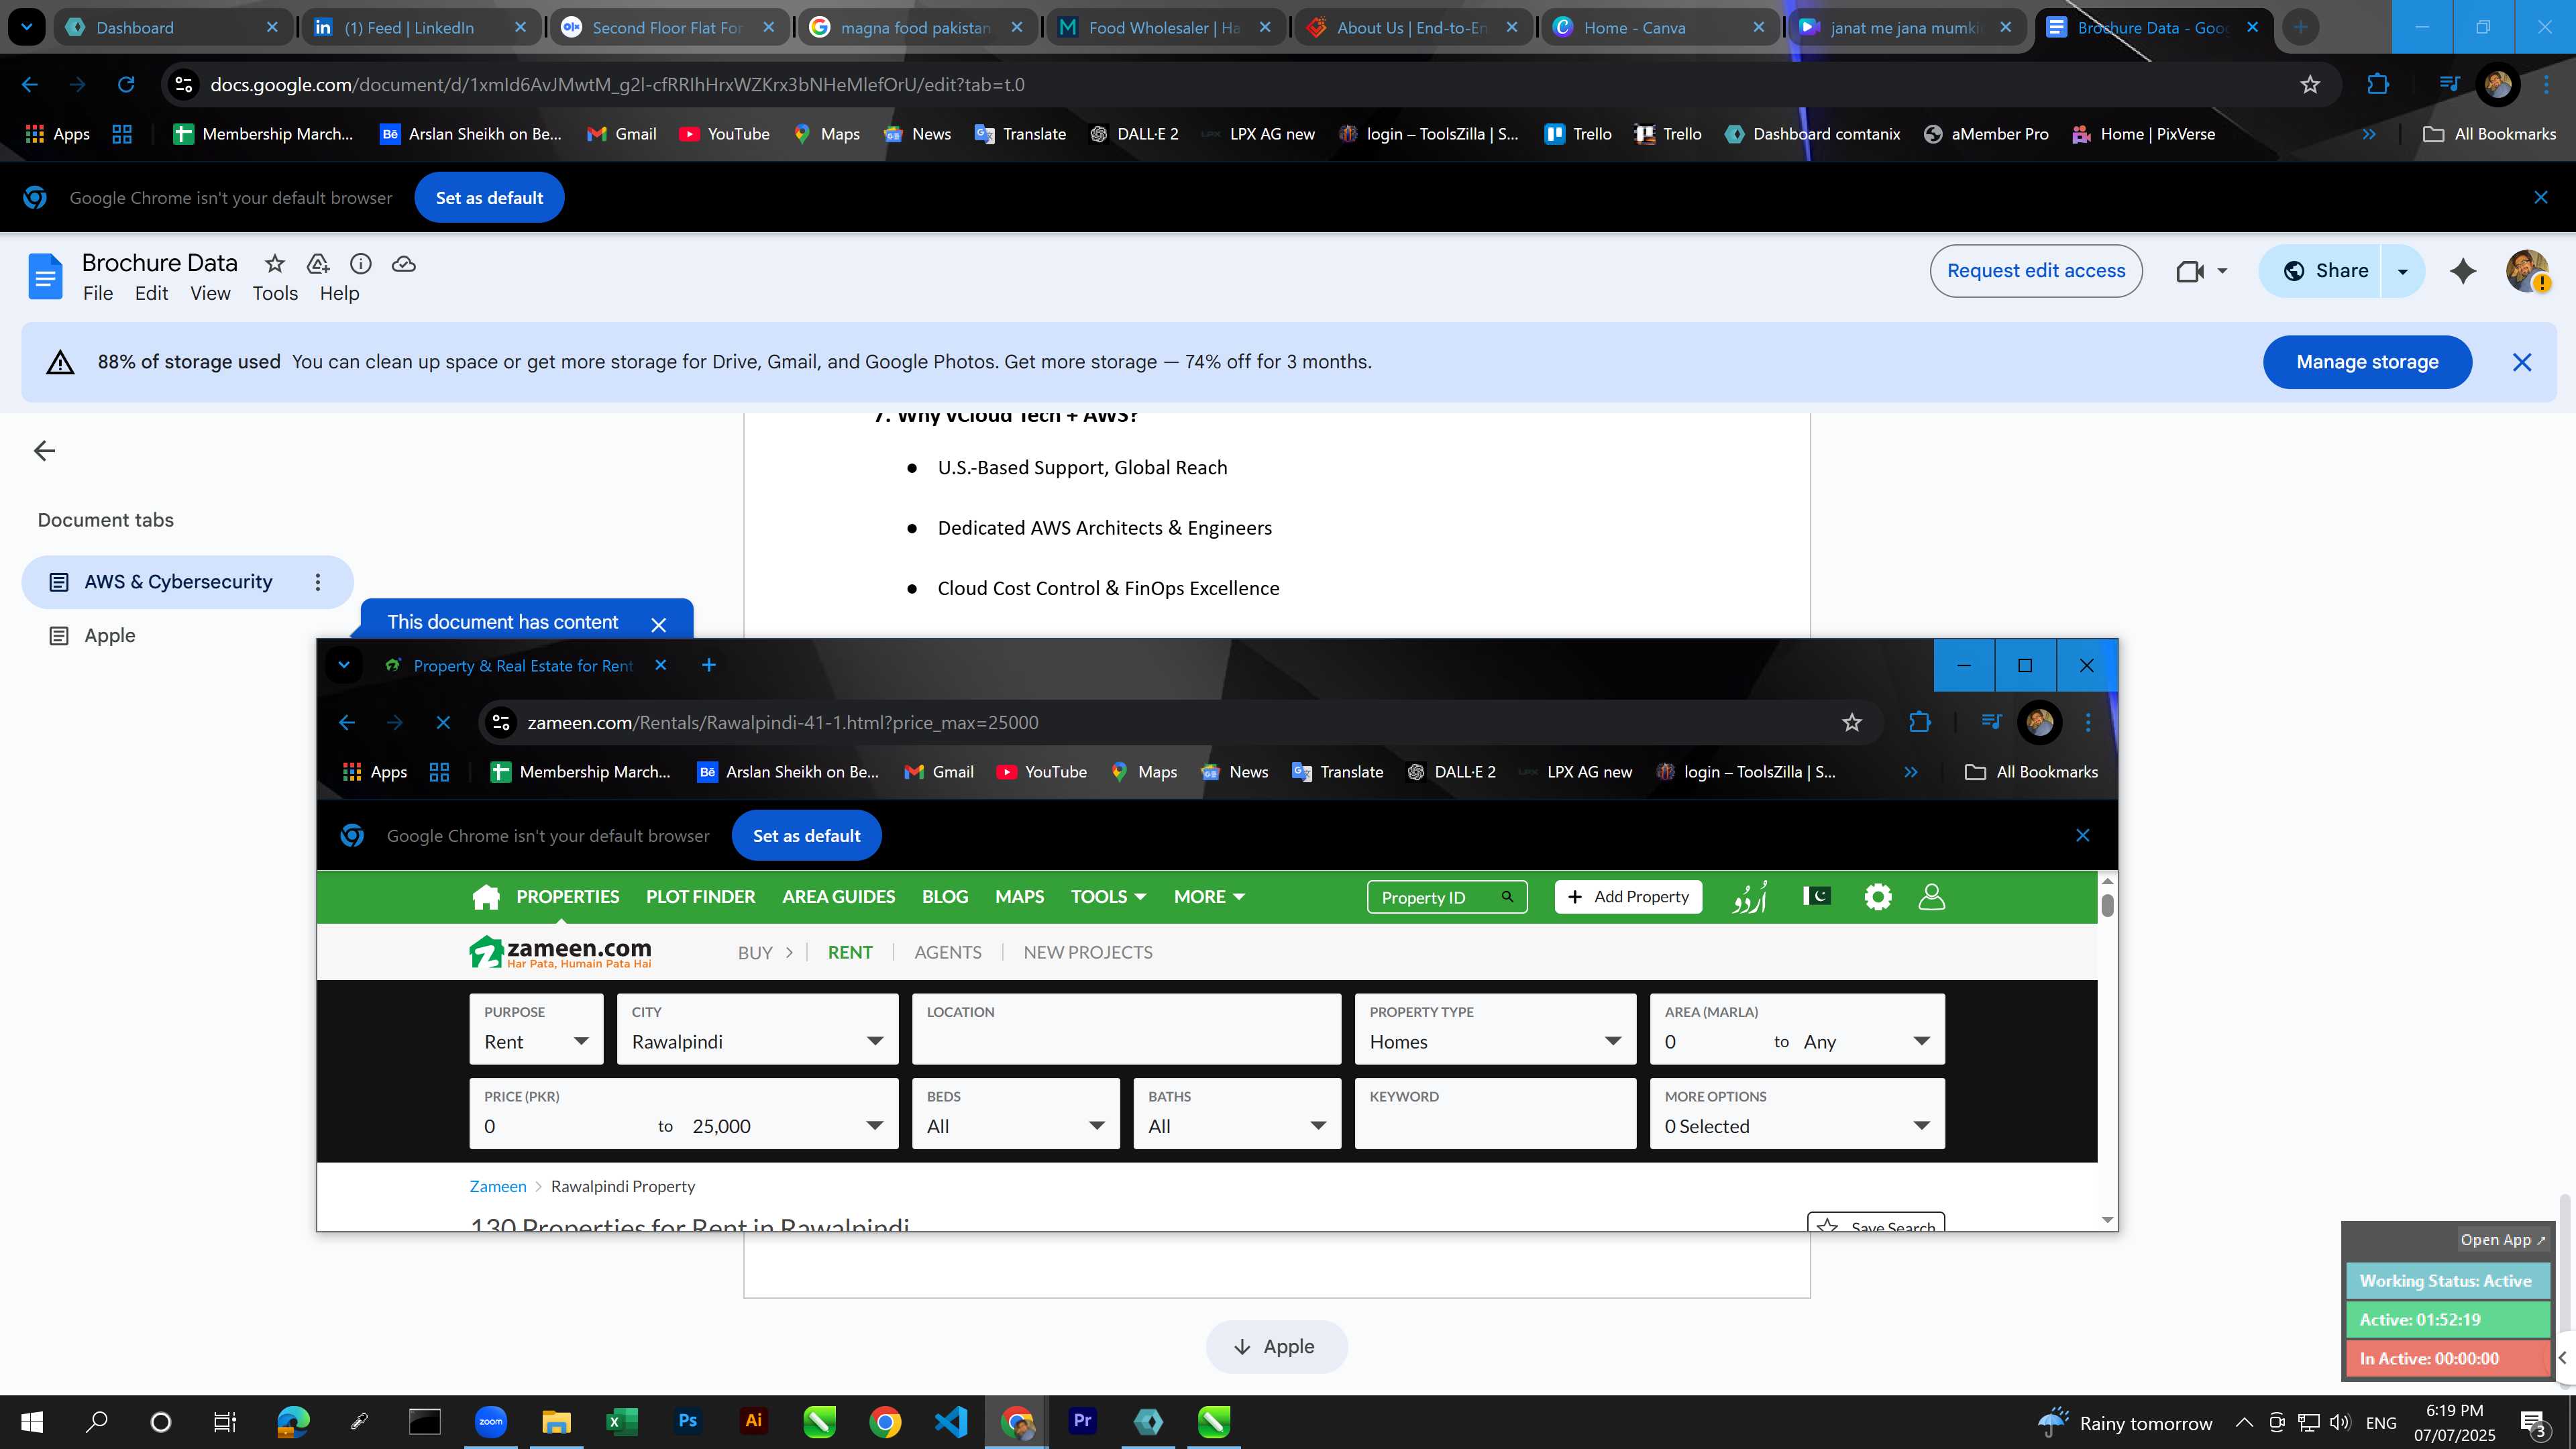The height and width of the screenshot is (1449, 2576).
Task: Open the MORE menu on zameen
Action: click(1209, 897)
